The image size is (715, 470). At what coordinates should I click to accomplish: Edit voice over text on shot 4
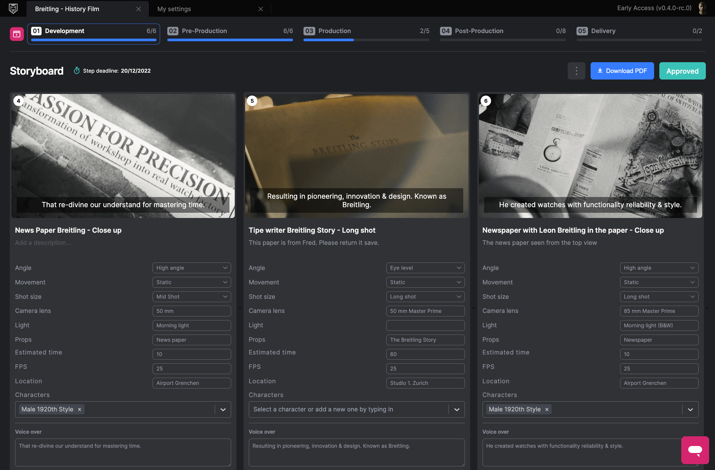click(123, 452)
